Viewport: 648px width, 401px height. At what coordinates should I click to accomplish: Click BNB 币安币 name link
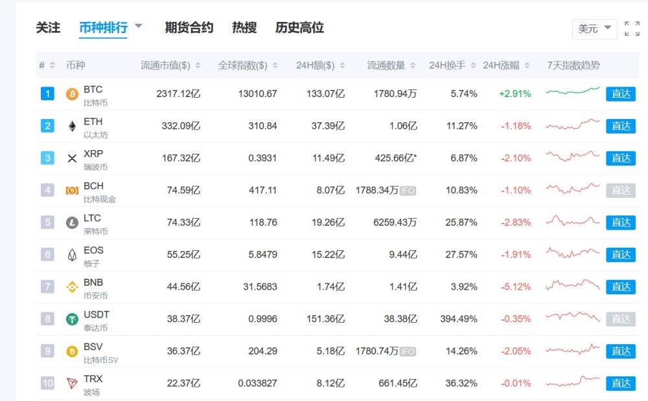coord(95,289)
